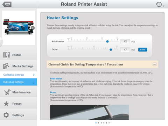Open the history clock icon
168x126 pixels.
[159, 5]
